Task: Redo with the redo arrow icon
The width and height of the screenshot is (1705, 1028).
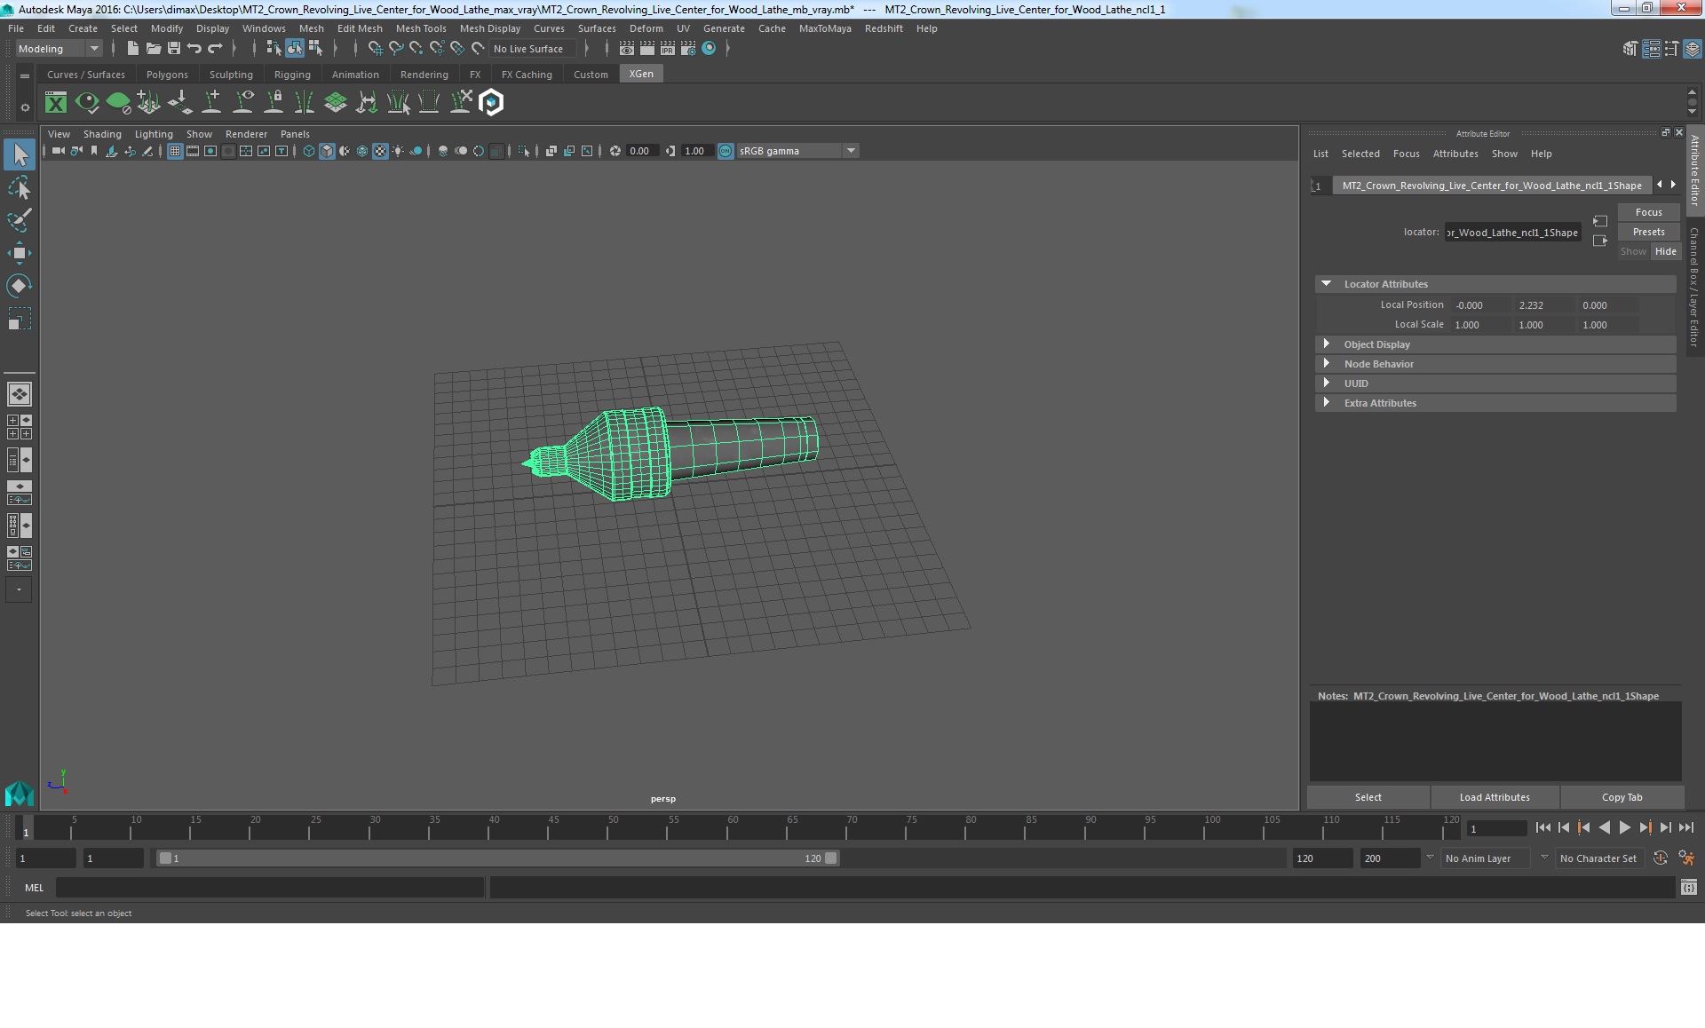Action: pos(215,49)
